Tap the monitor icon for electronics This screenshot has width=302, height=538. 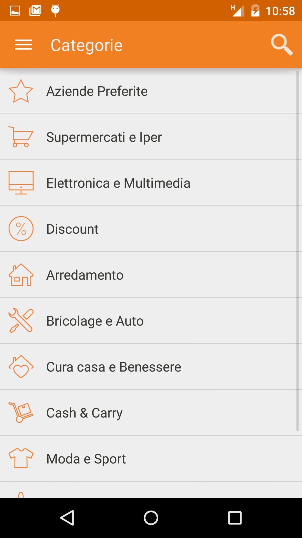point(21,183)
